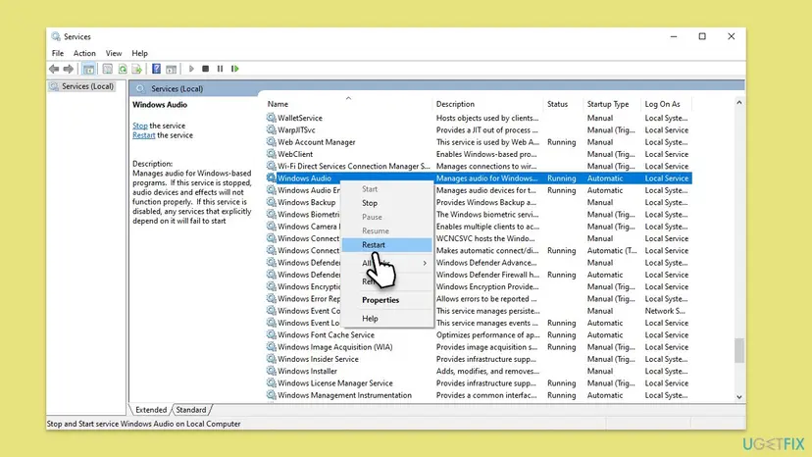The image size is (812, 457).
Task: Select the WalletService gear icon
Action: coord(272,118)
